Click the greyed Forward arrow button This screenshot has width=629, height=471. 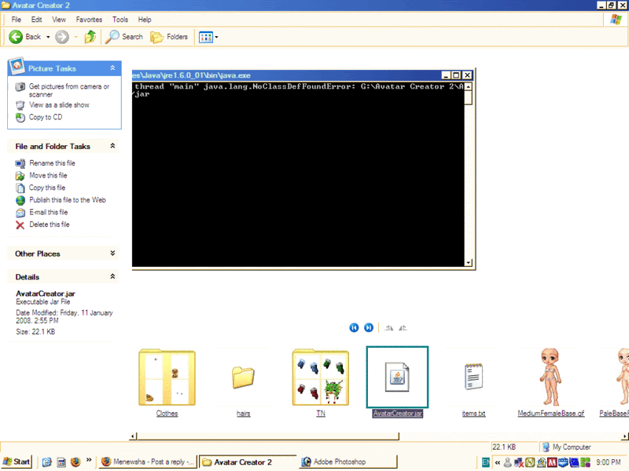tap(62, 37)
